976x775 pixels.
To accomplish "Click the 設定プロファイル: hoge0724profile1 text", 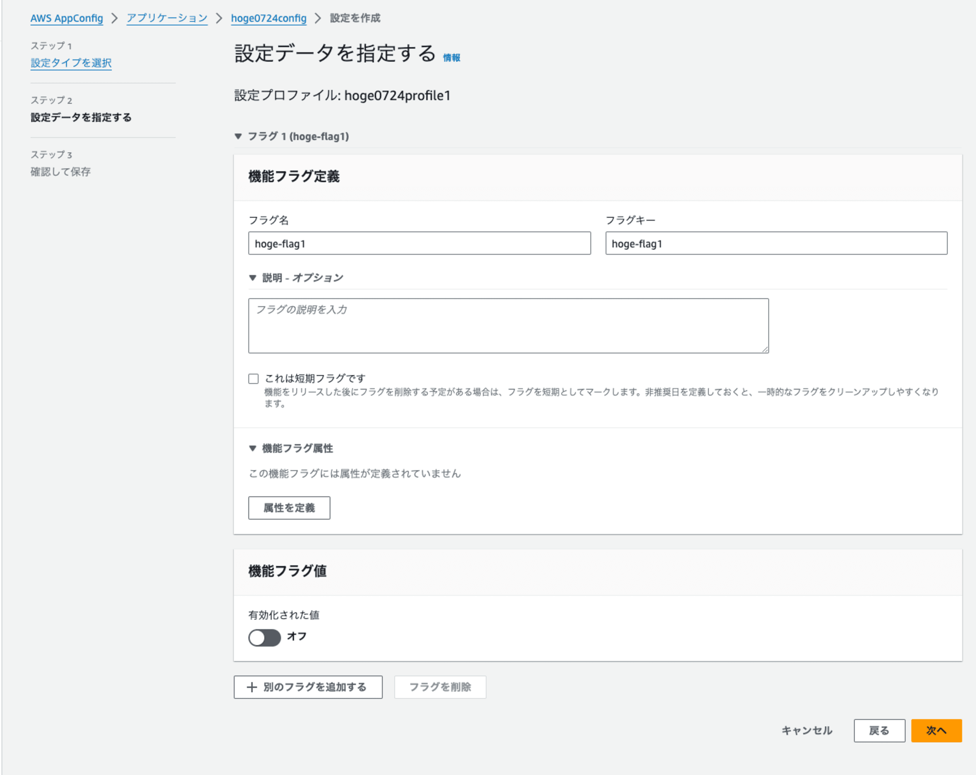I will point(342,96).
